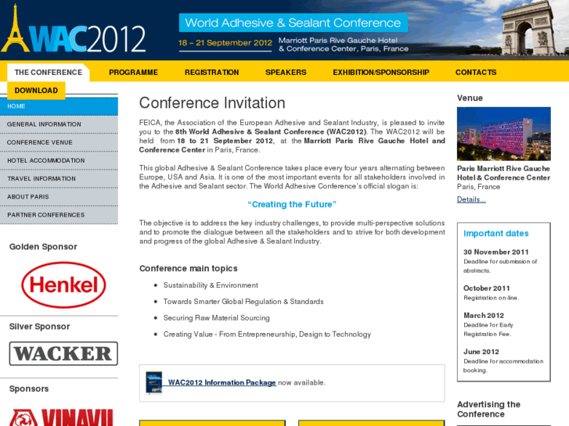Click the Wacker silver sponsor logo
Screen dimensions: 569x426
point(63,353)
